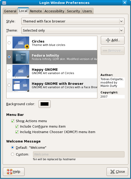This screenshot has width=131, height=179.
Task: Open the window menu icon in title bar
Action: [4, 3]
